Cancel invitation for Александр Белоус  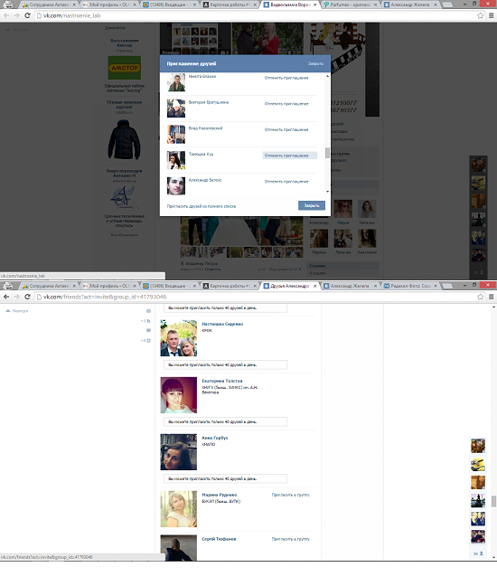tap(286, 182)
